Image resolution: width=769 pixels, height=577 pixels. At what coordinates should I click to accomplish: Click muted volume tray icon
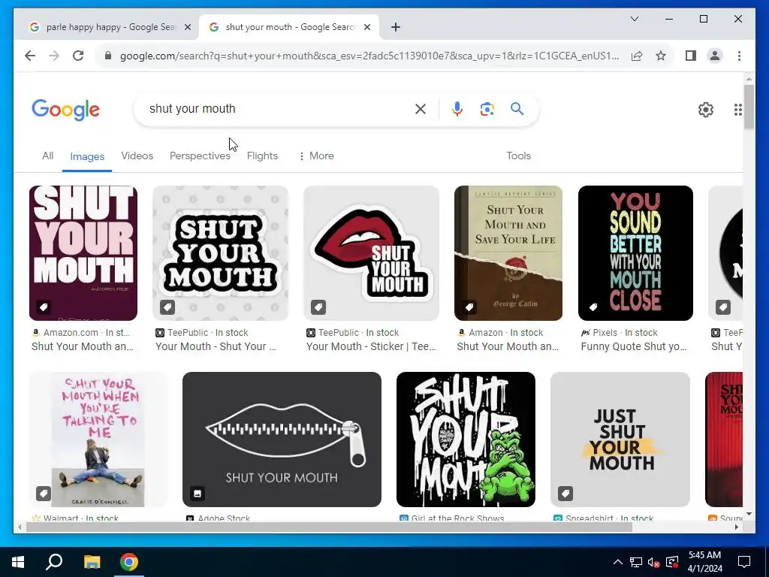point(654,562)
